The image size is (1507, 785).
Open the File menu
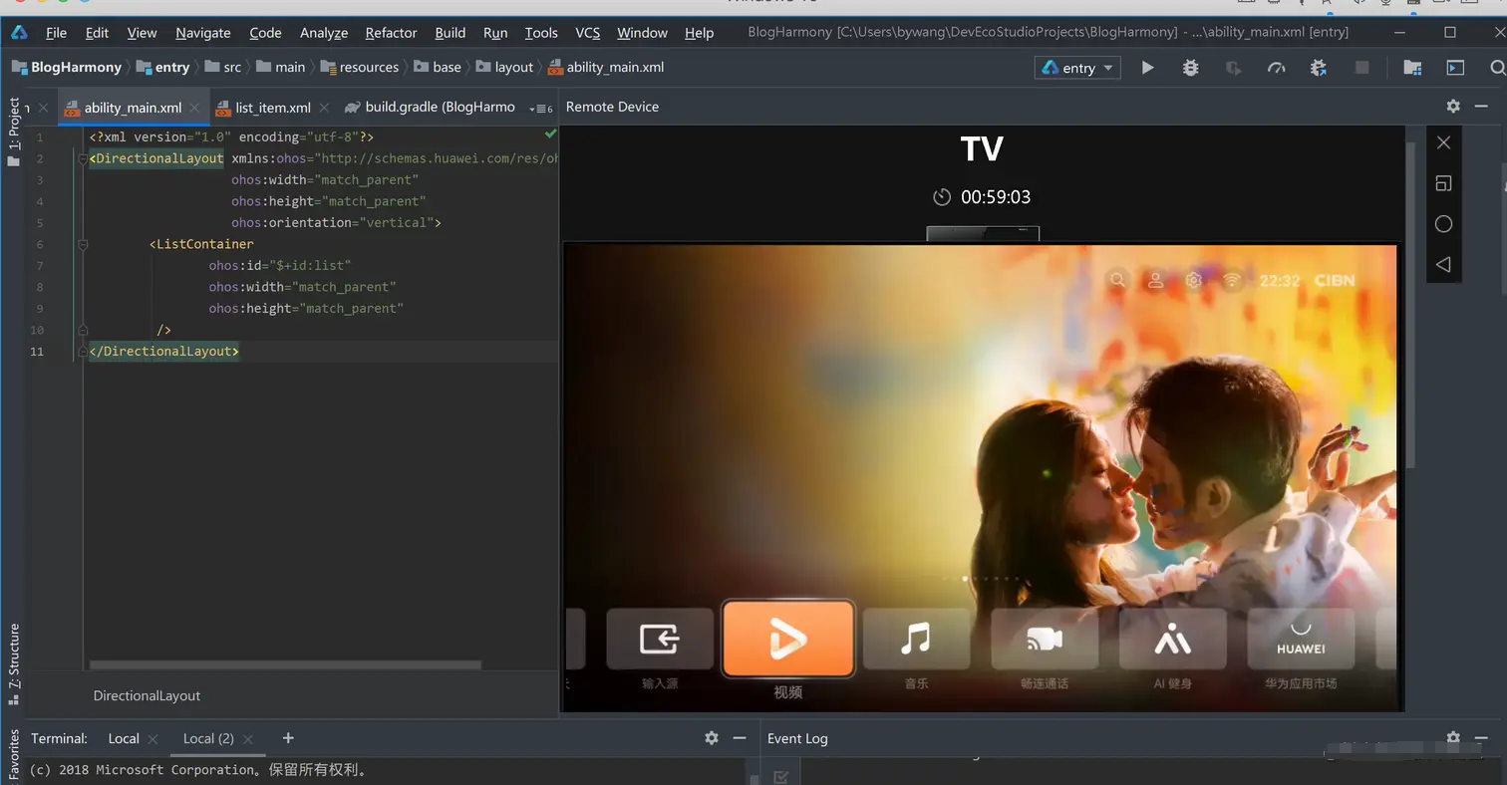56,33
